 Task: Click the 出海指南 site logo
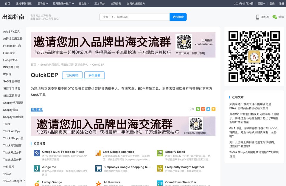click(13, 17)
